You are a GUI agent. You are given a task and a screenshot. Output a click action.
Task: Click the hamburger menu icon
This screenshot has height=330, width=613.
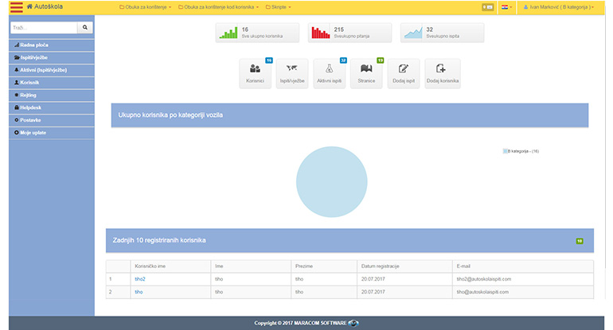tap(15, 7)
